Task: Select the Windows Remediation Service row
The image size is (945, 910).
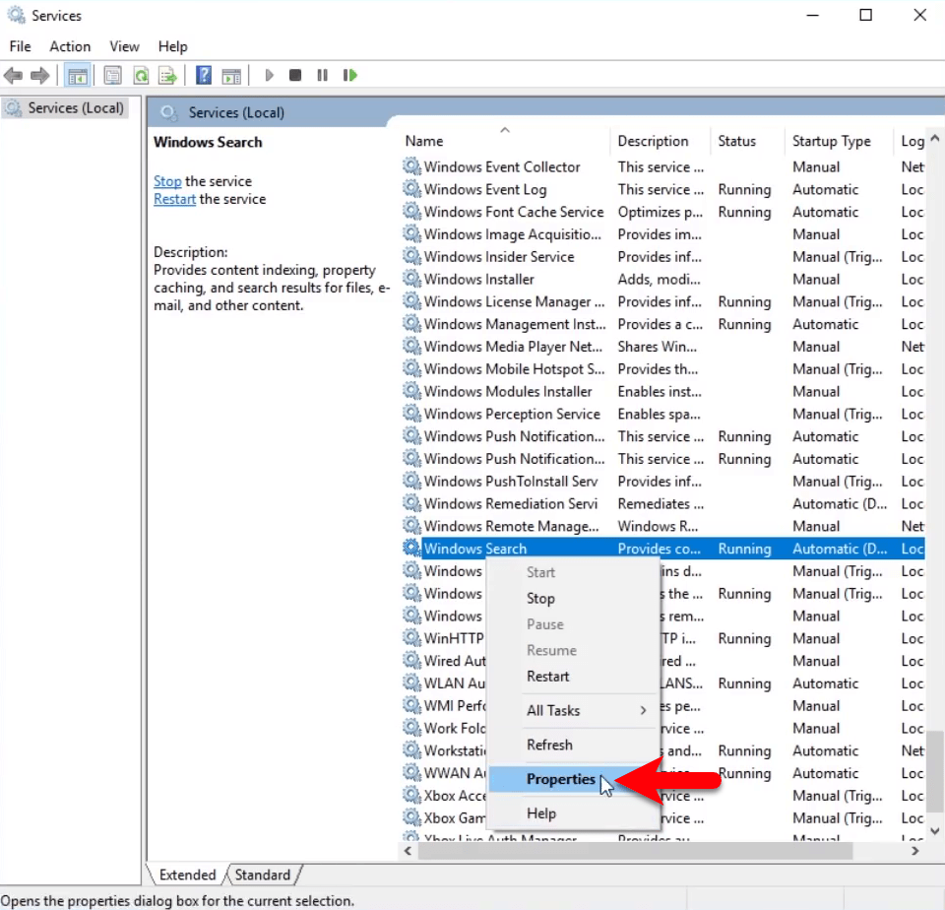Action: (x=662, y=503)
